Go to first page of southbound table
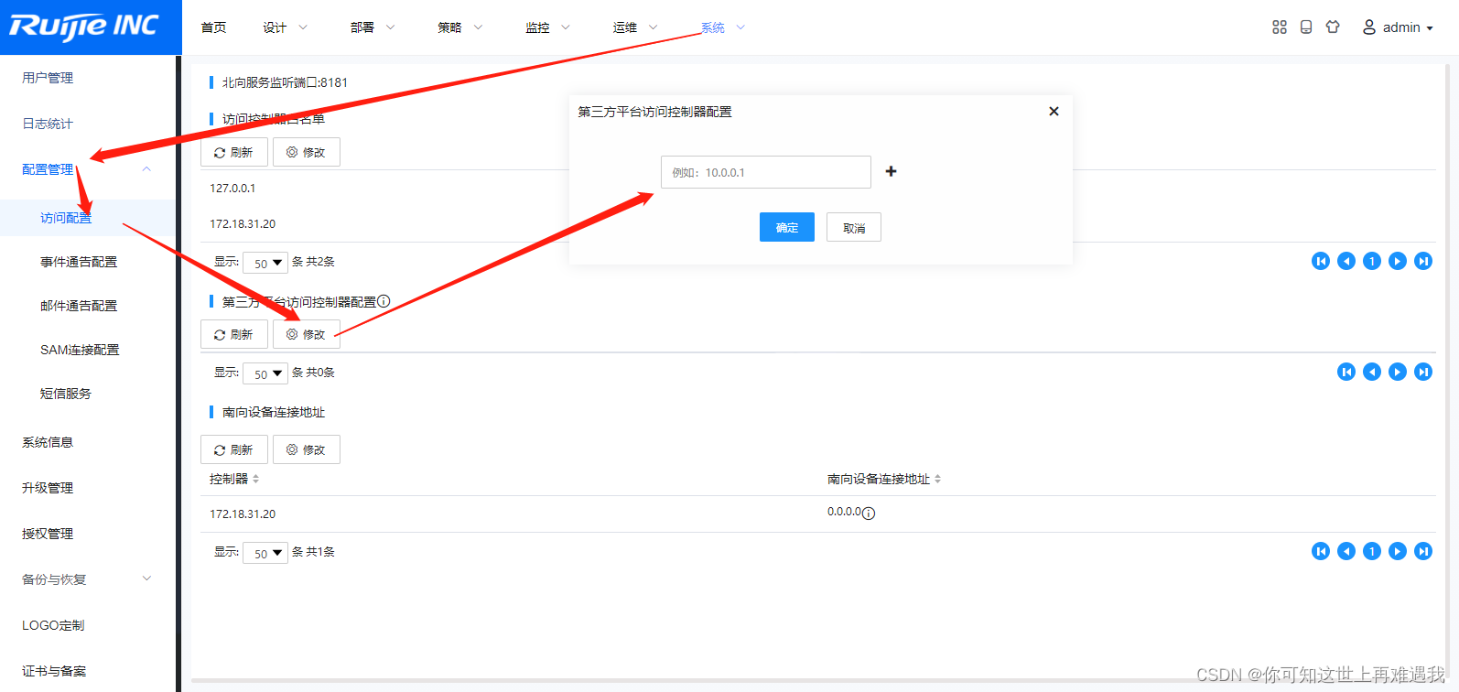 [x=1321, y=551]
